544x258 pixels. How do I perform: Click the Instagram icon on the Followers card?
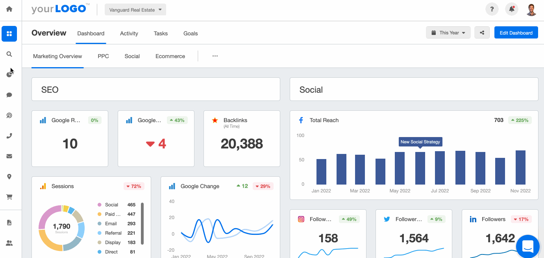pos(301,219)
